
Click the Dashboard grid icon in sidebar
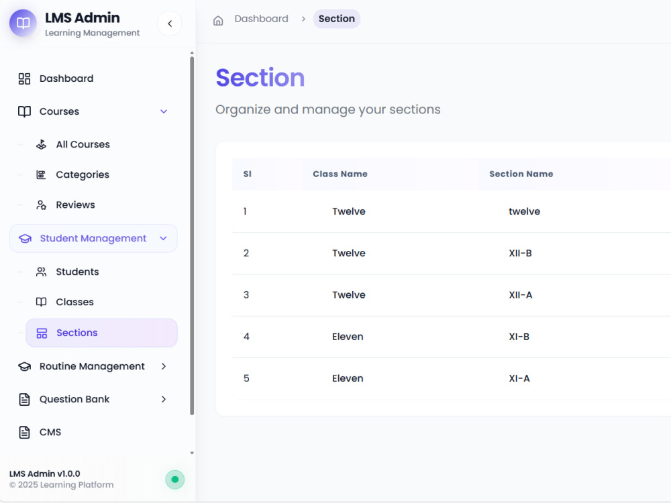point(24,78)
